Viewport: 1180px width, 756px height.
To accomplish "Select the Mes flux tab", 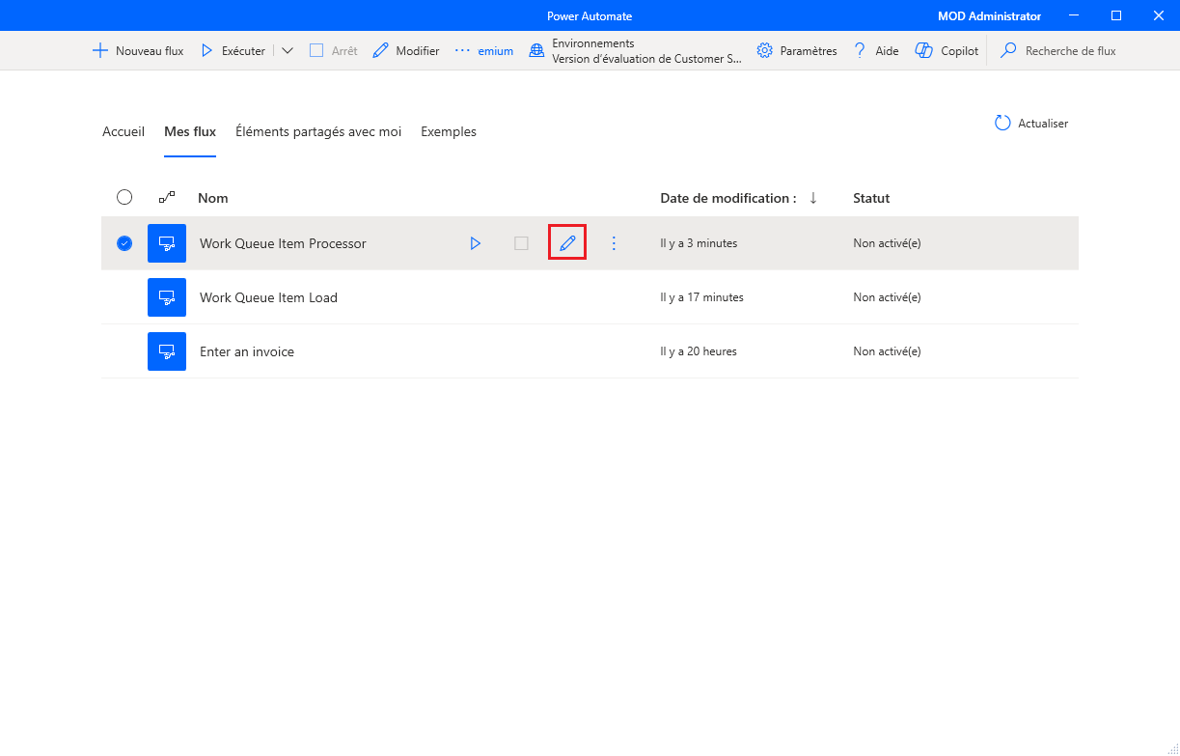I will (190, 131).
